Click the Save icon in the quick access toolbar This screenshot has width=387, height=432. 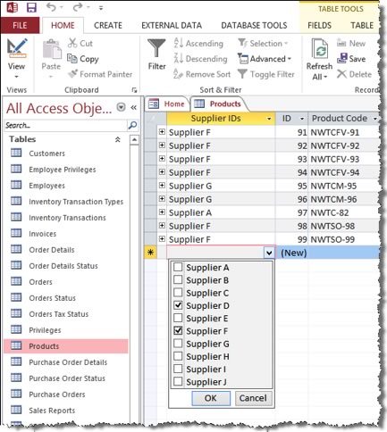click(31, 7)
